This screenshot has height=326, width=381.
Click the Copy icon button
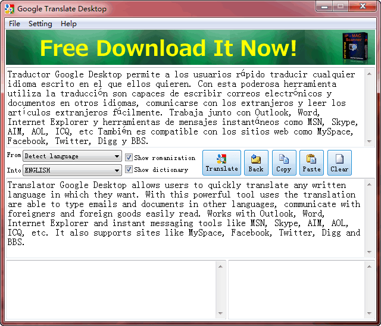[284, 159]
